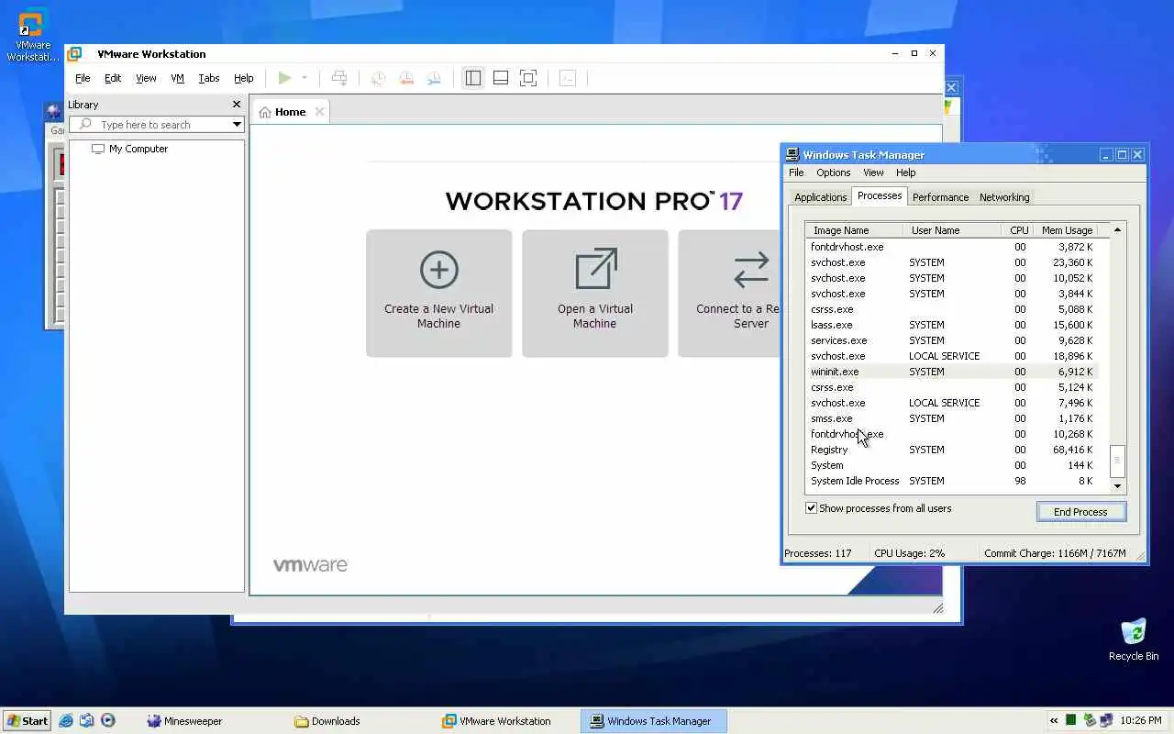The width and height of the screenshot is (1174, 734).
Task: Click the process list scrollbar thumb
Action: pos(1117,462)
